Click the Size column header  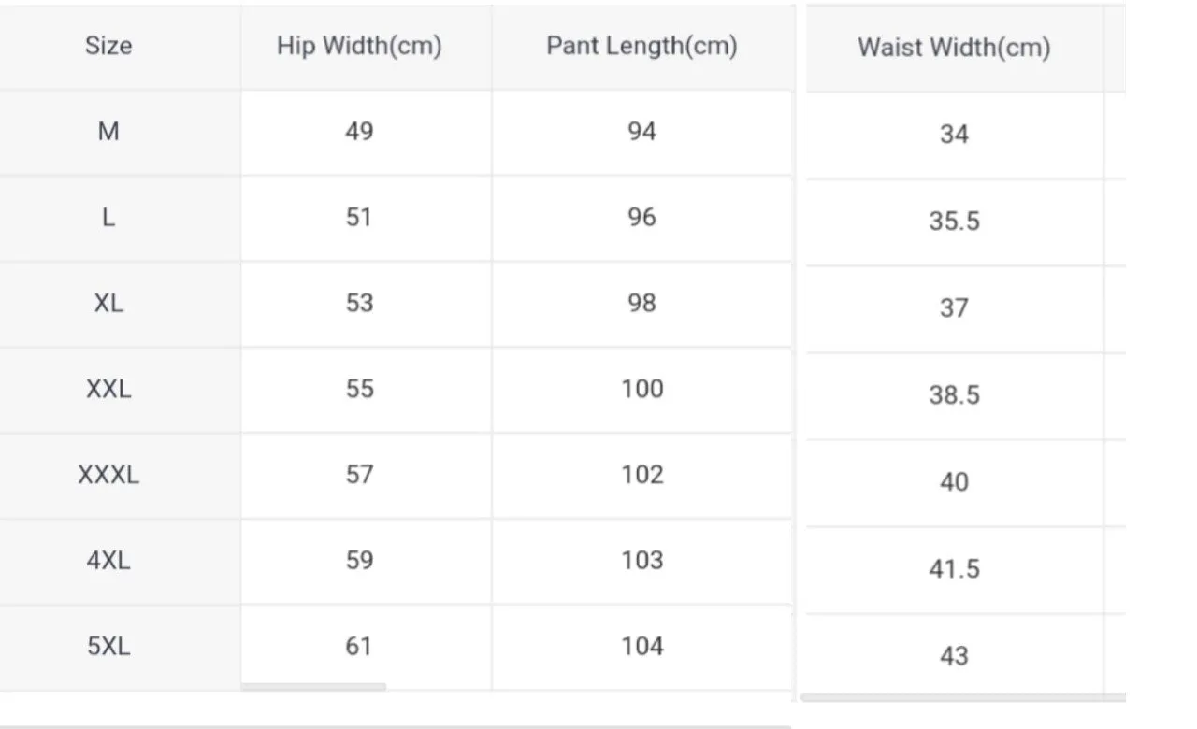pos(108,46)
